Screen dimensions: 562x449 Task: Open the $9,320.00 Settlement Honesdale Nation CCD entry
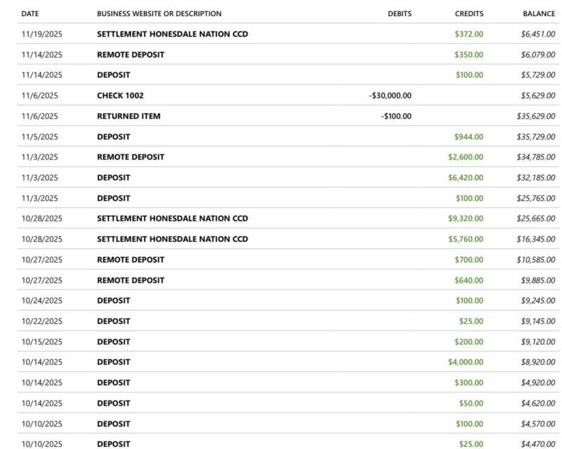click(x=172, y=219)
